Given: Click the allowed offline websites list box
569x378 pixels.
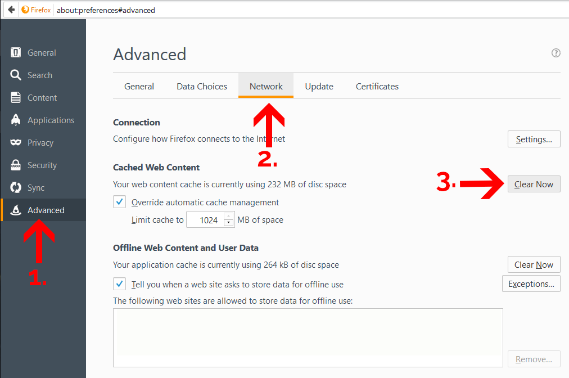Looking at the screenshot, I should 308,337.
